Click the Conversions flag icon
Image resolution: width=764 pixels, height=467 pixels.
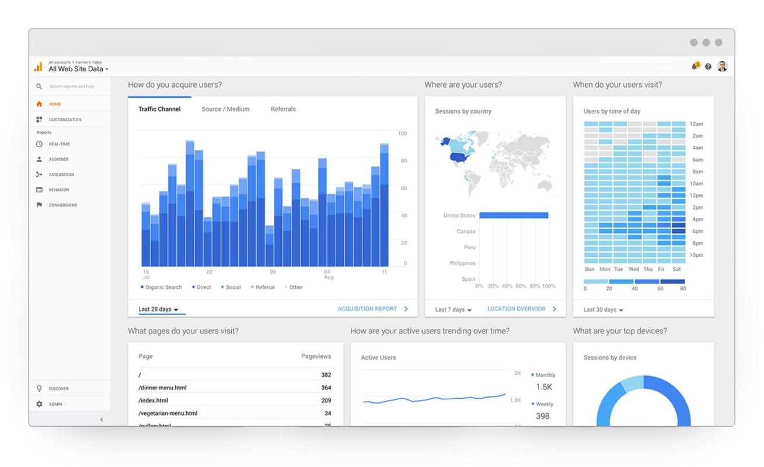point(39,205)
